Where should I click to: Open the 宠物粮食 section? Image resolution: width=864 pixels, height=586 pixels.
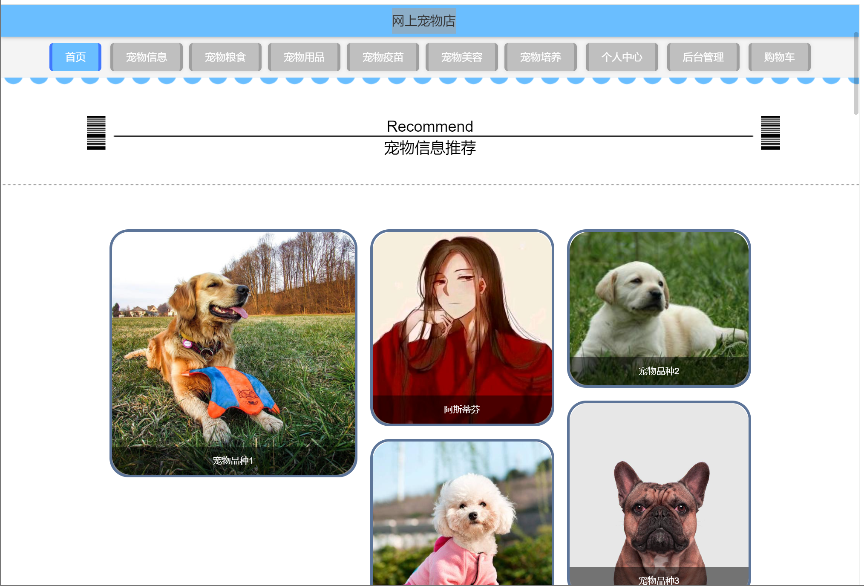tap(225, 57)
